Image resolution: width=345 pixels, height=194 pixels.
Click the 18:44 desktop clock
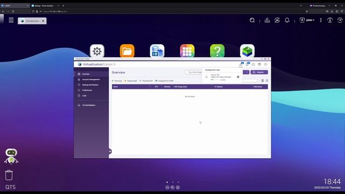[332, 182]
